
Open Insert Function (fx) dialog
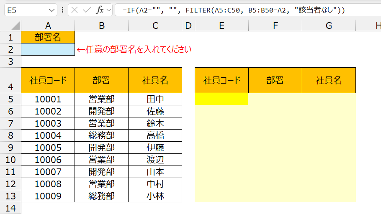99,10
